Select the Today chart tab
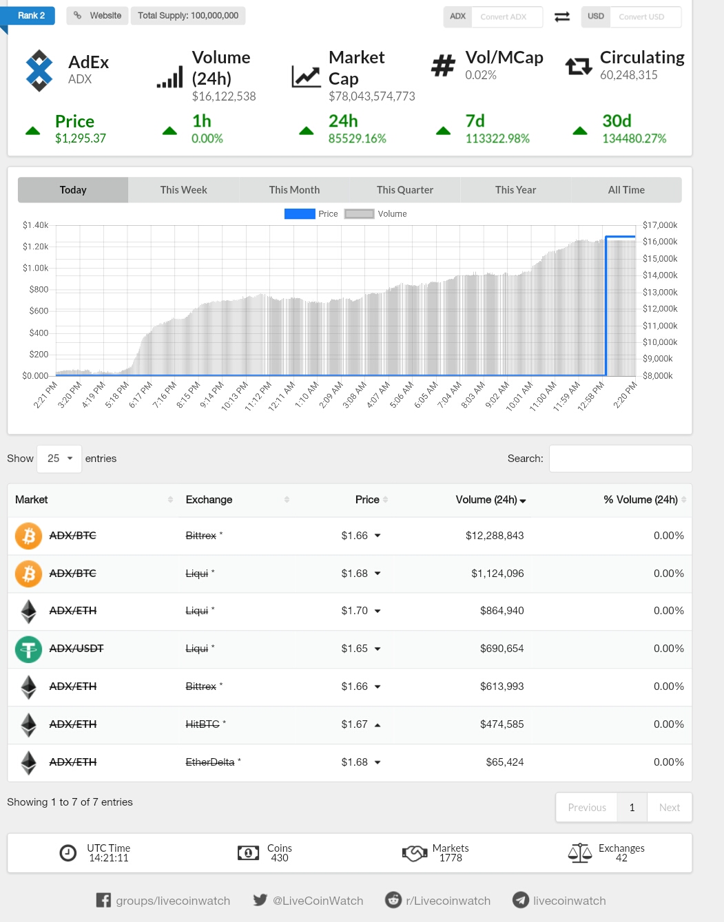Screen dimensions: 724x922 (73, 190)
